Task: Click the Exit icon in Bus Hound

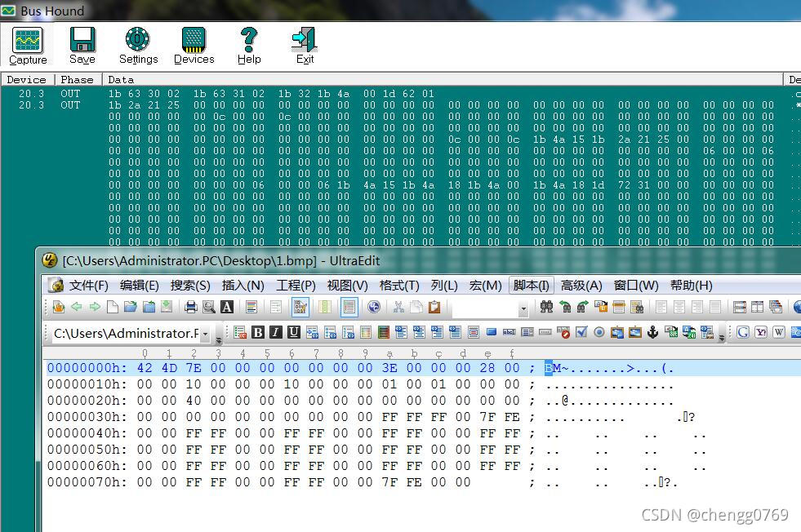Action: 305,46
